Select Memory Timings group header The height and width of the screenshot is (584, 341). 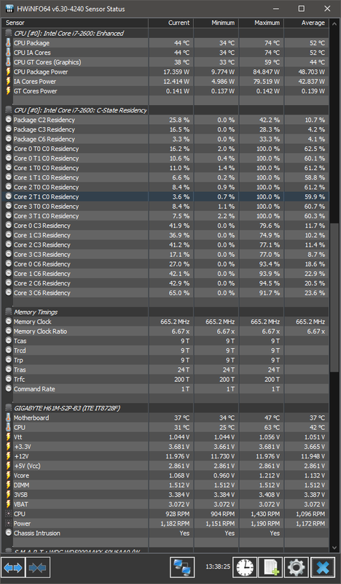(x=165, y=312)
